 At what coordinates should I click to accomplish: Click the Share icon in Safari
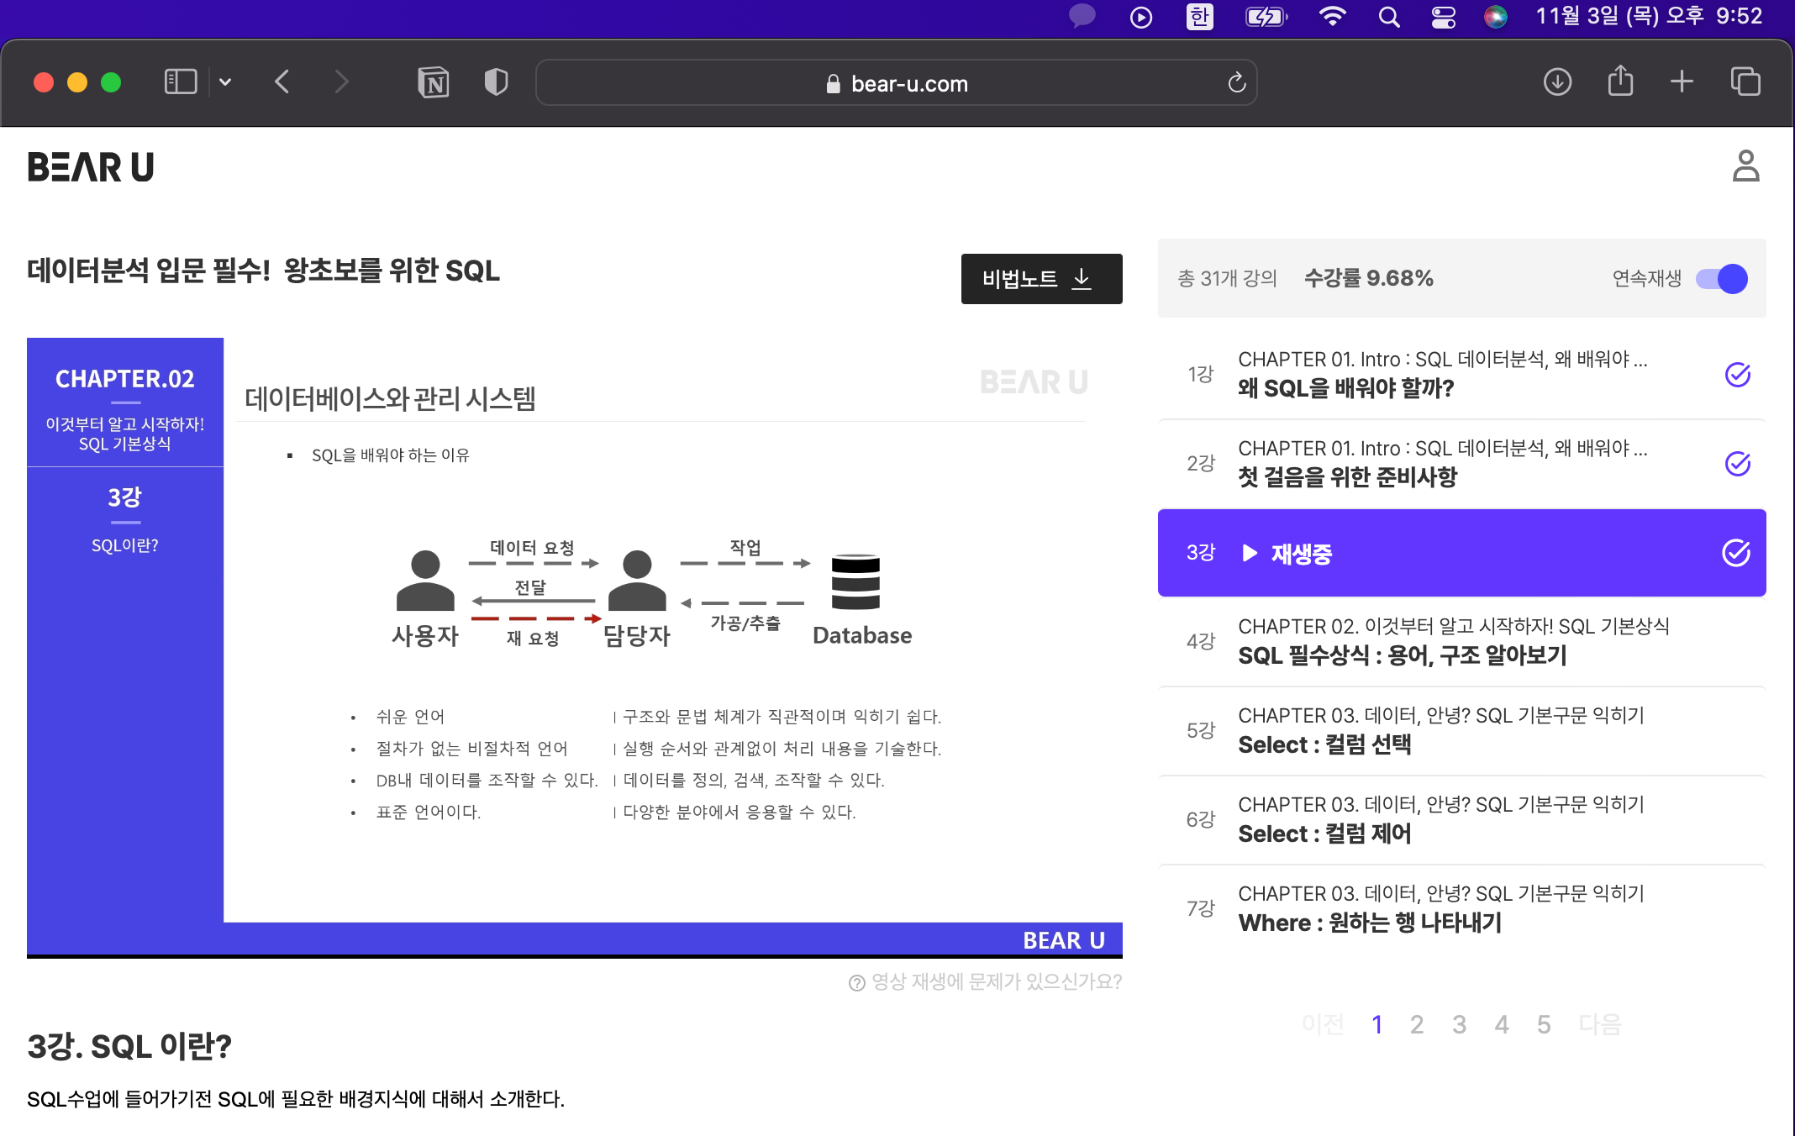[x=1620, y=82]
